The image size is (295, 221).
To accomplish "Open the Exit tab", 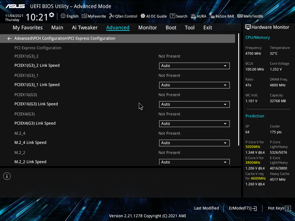I will pyautogui.click(x=208, y=28).
